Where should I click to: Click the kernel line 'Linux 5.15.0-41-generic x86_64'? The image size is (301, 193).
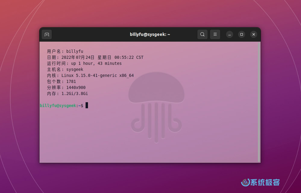tap(90, 75)
